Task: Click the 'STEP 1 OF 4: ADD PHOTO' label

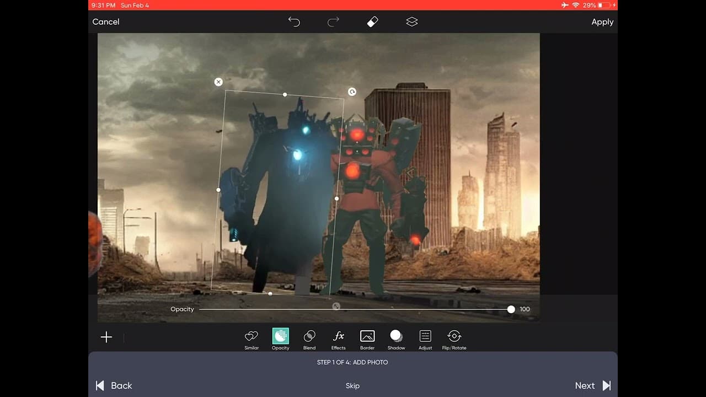Action: [352, 362]
